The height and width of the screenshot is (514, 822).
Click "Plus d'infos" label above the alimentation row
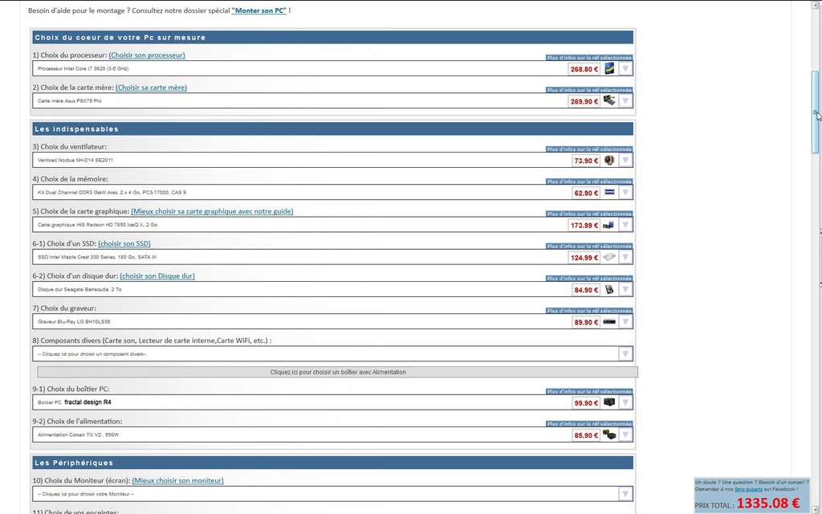click(588, 424)
